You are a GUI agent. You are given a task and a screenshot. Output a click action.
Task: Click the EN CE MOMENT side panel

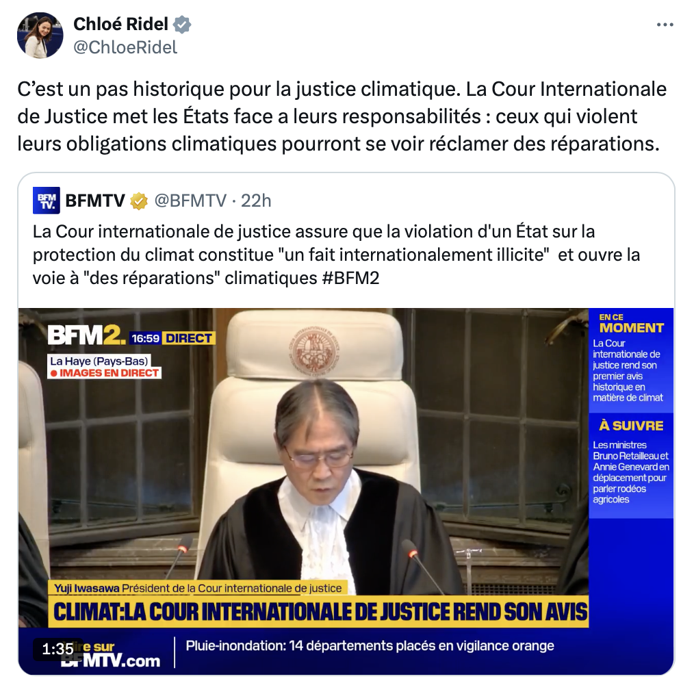631,359
